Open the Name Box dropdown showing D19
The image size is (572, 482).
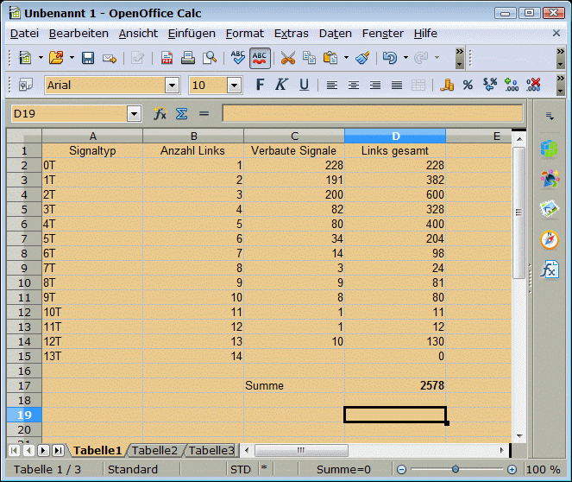coord(134,114)
